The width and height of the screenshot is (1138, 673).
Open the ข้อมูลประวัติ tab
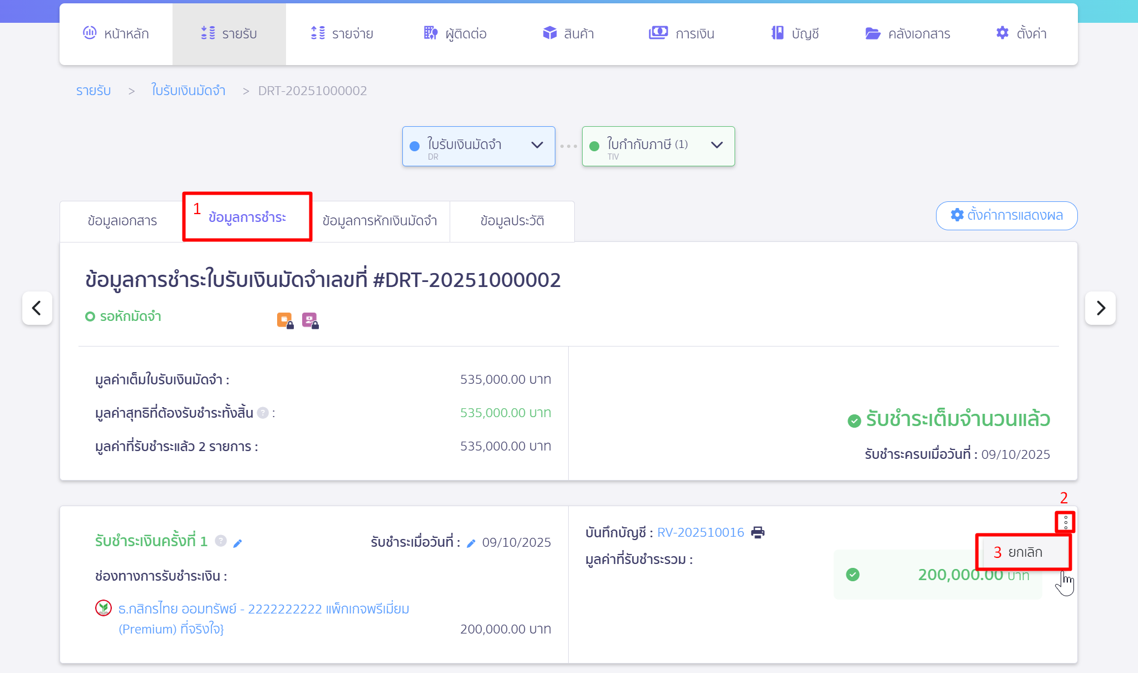pyautogui.click(x=512, y=221)
